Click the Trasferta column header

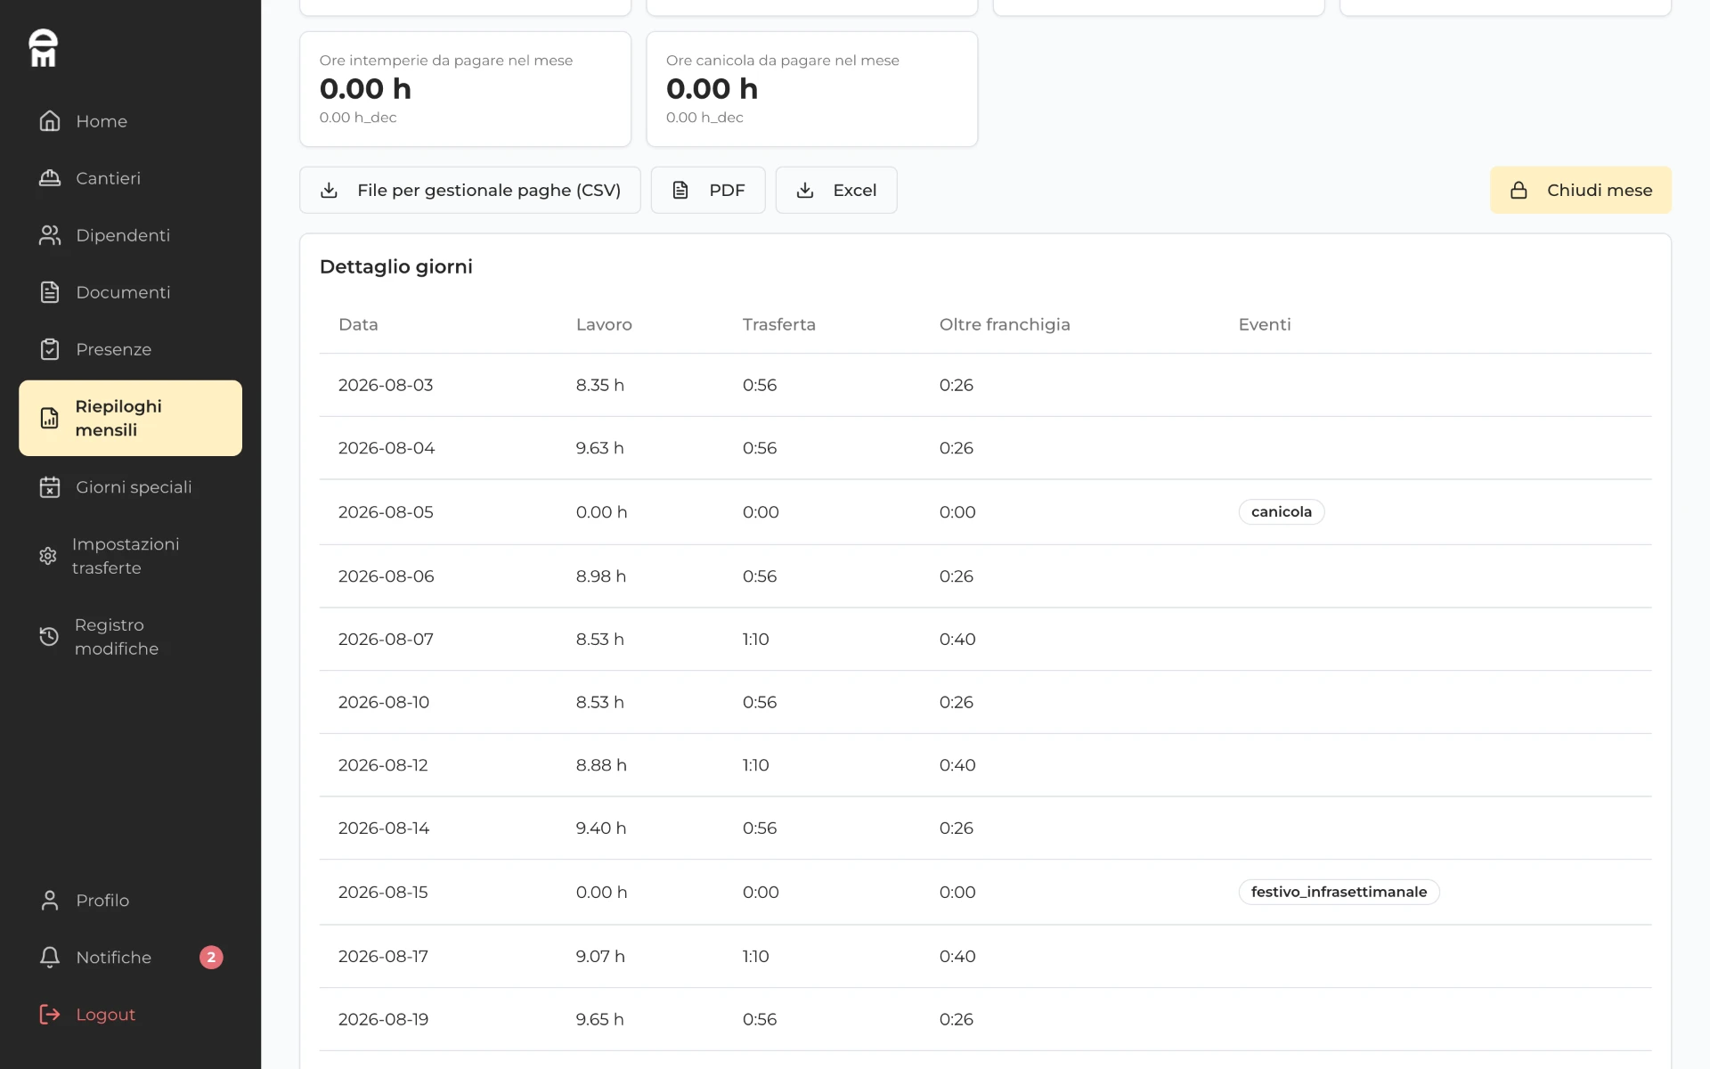click(779, 324)
